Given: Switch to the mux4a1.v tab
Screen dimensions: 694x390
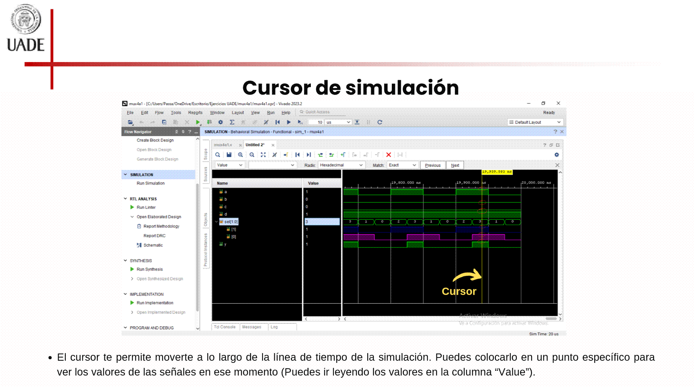Looking at the screenshot, I should (223, 145).
